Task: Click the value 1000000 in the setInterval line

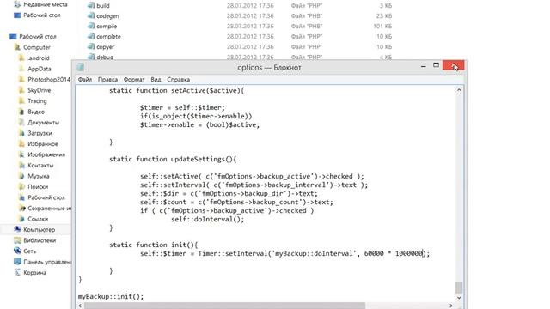Action: (409, 253)
